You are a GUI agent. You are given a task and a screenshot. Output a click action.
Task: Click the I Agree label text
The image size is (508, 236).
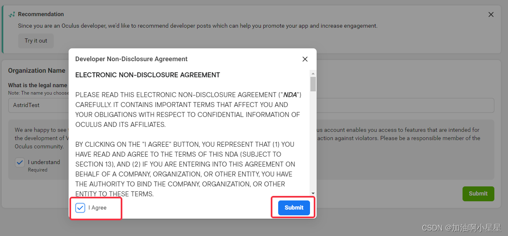pyautogui.click(x=98, y=207)
